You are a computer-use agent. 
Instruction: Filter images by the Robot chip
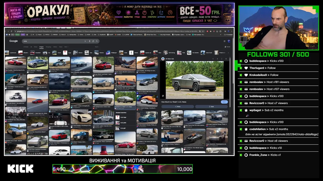click(x=134, y=53)
